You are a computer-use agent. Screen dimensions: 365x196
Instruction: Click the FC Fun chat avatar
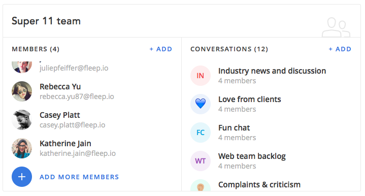coord(201,133)
